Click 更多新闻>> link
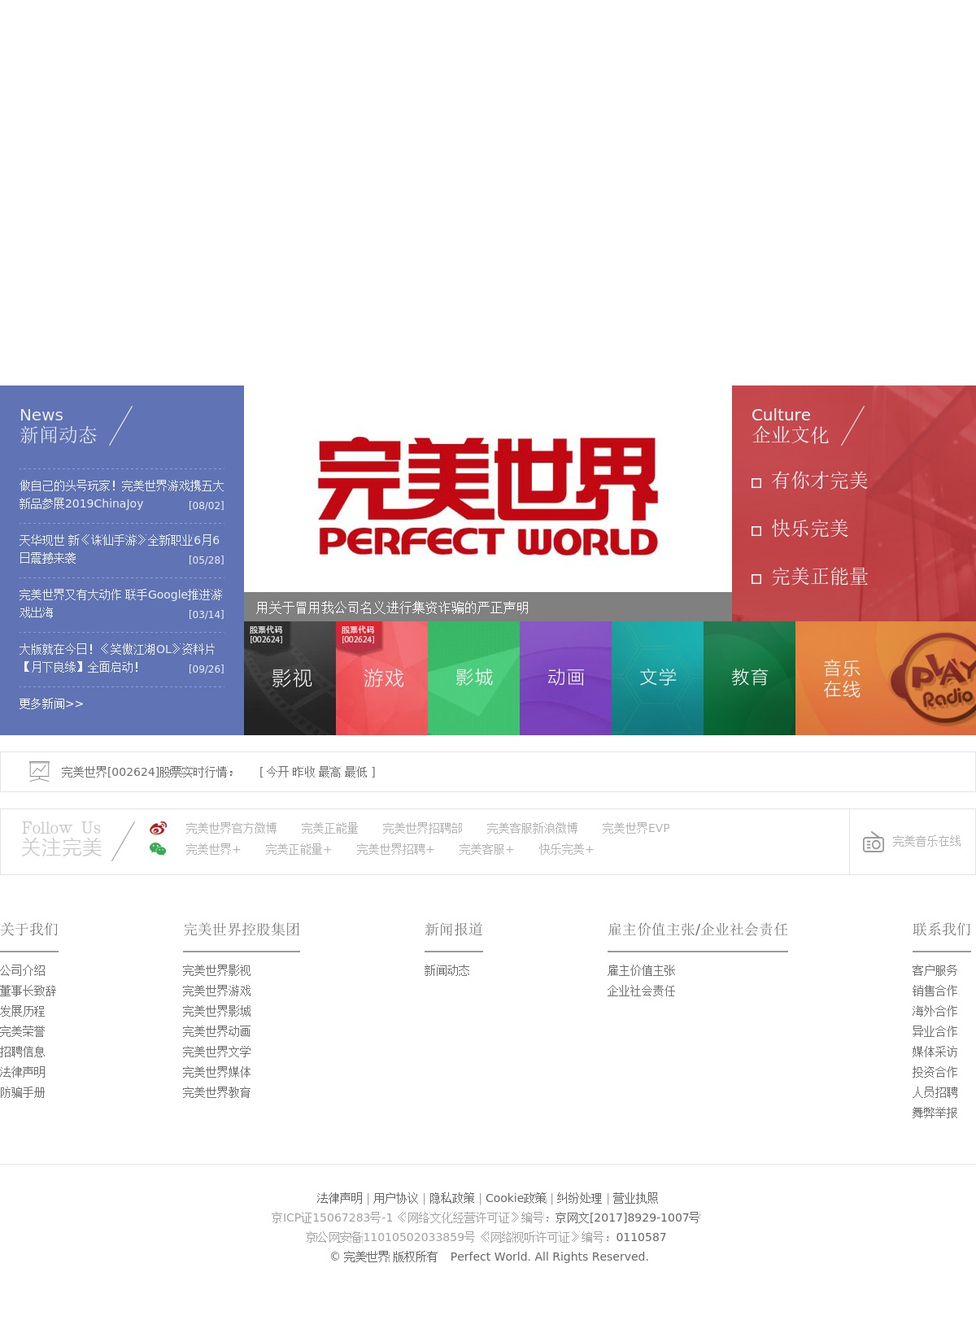Image resolution: width=976 pixels, height=1333 pixels. coord(51,704)
